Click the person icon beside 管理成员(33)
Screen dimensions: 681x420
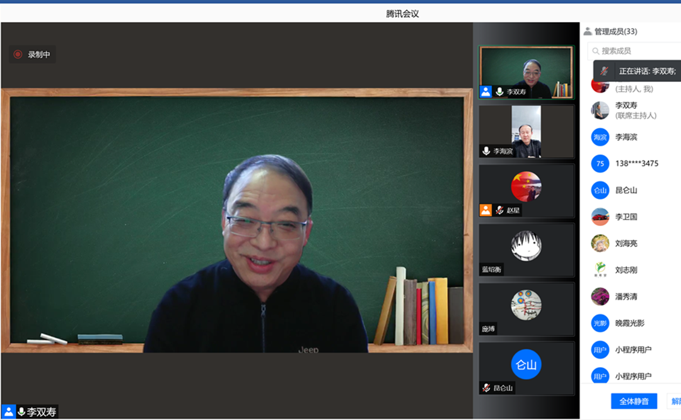point(588,31)
